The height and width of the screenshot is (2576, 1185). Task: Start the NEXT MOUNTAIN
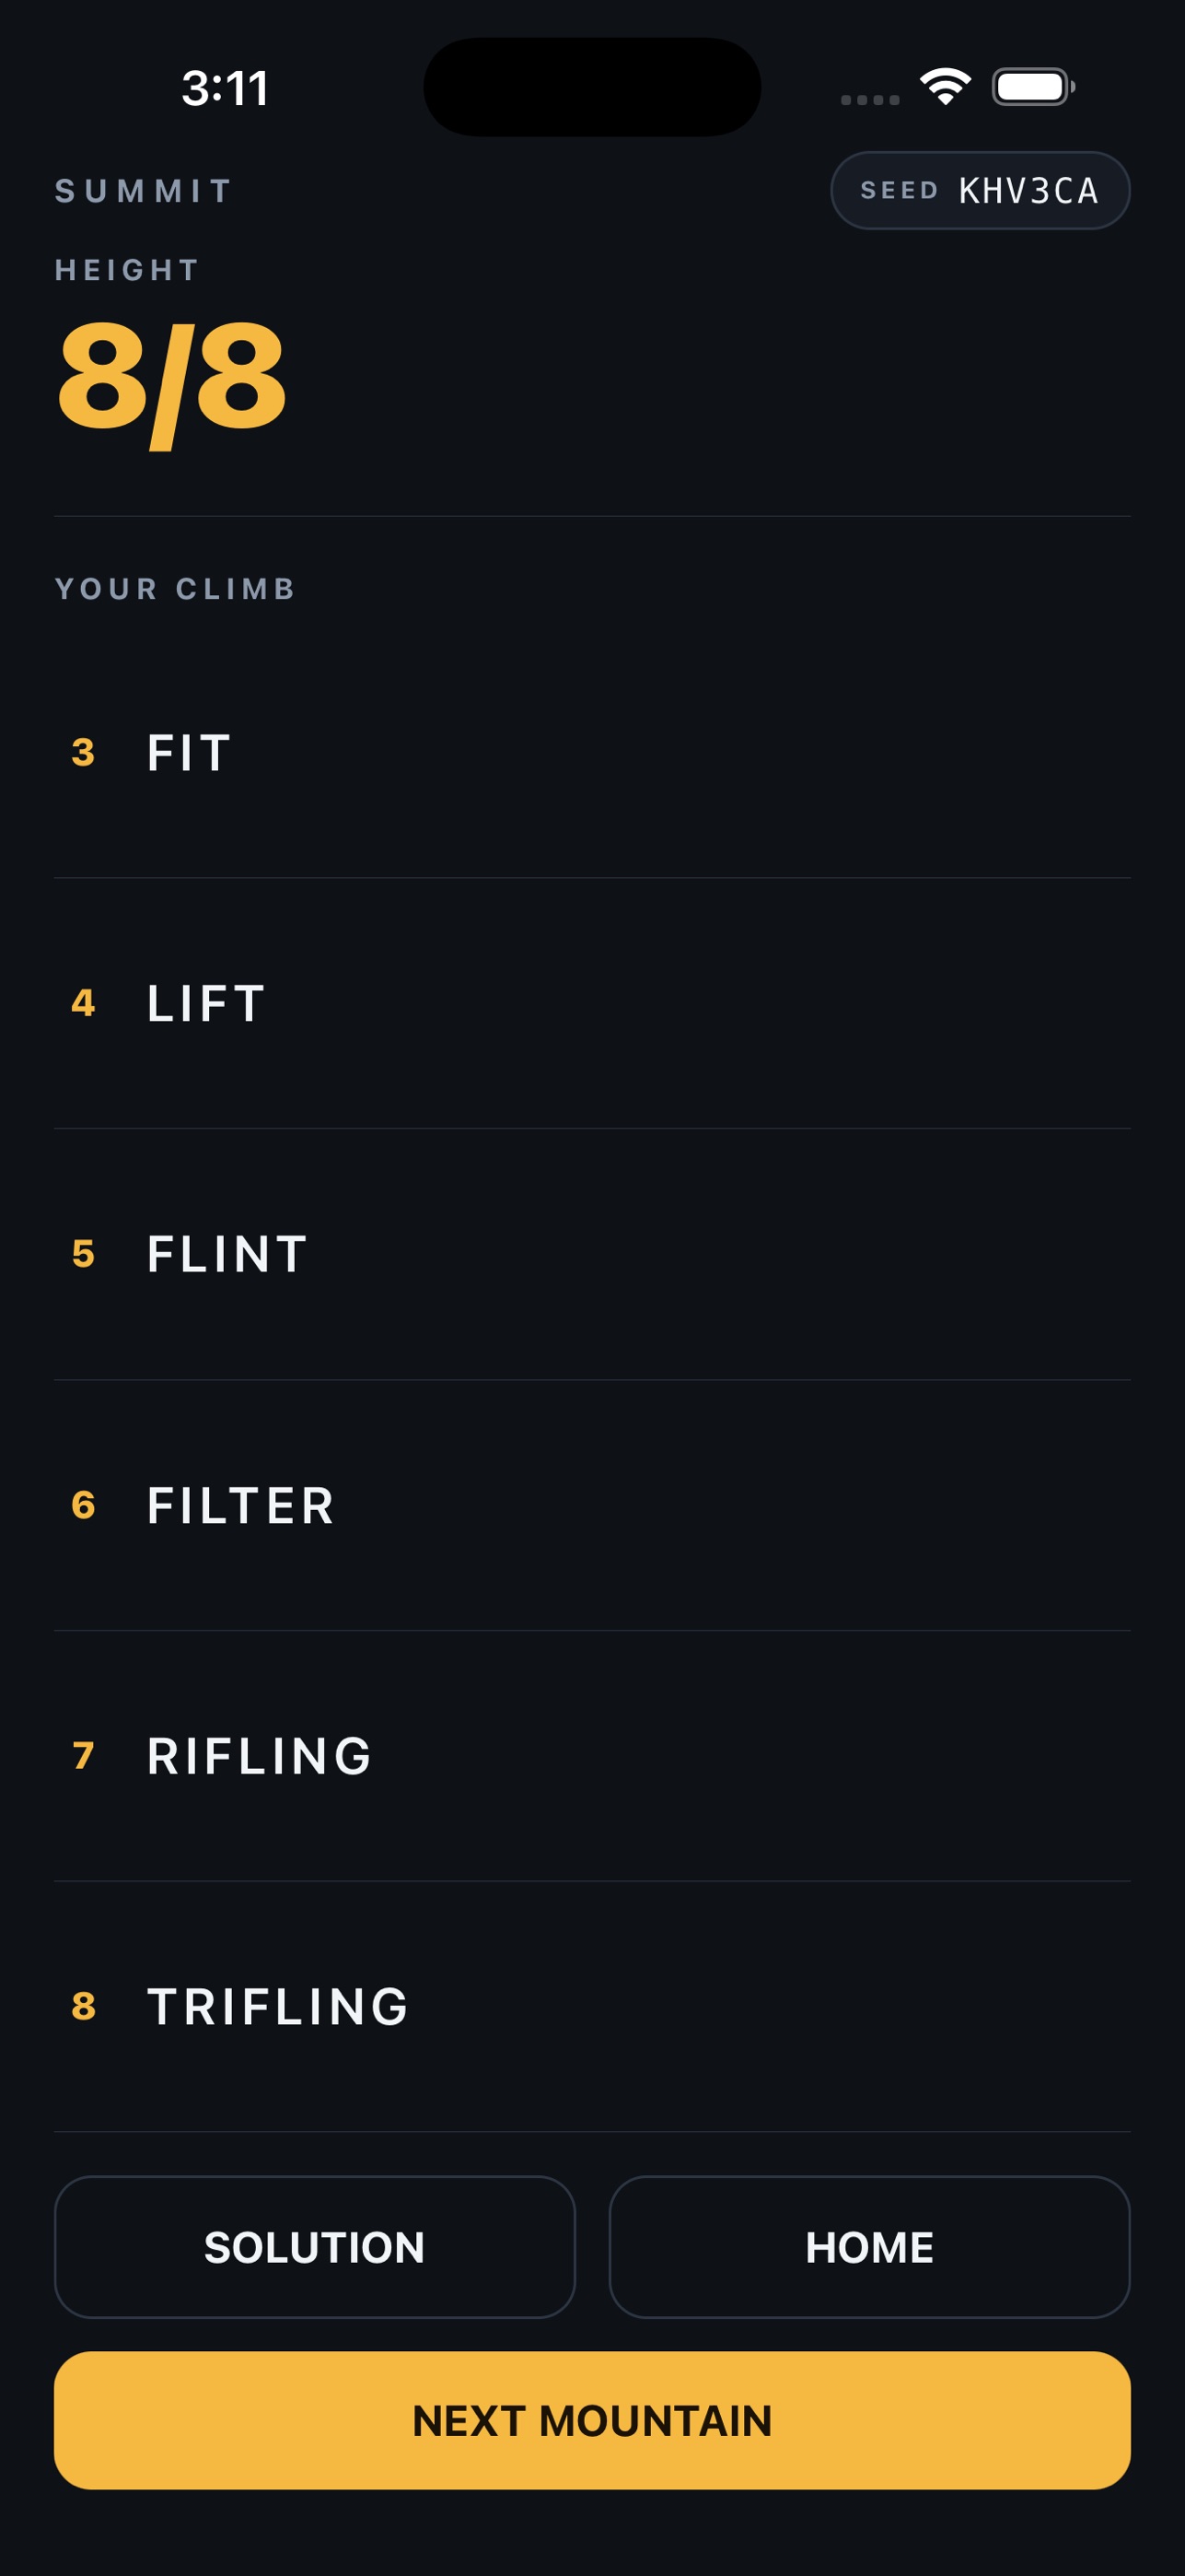click(x=593, y=2420)
